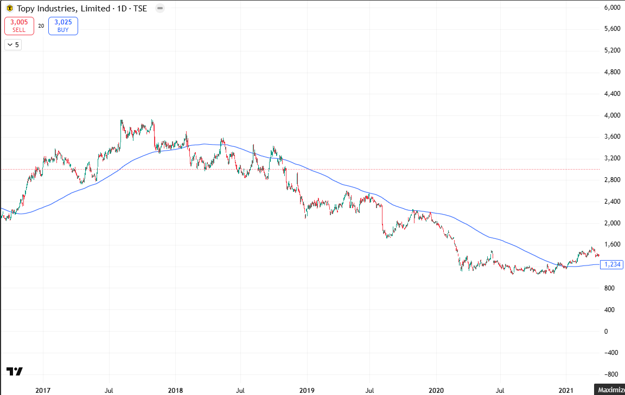This screenshot has width=625, height=395.
Task: Click the 6,000 price scale label
Action: click(612, 8)
